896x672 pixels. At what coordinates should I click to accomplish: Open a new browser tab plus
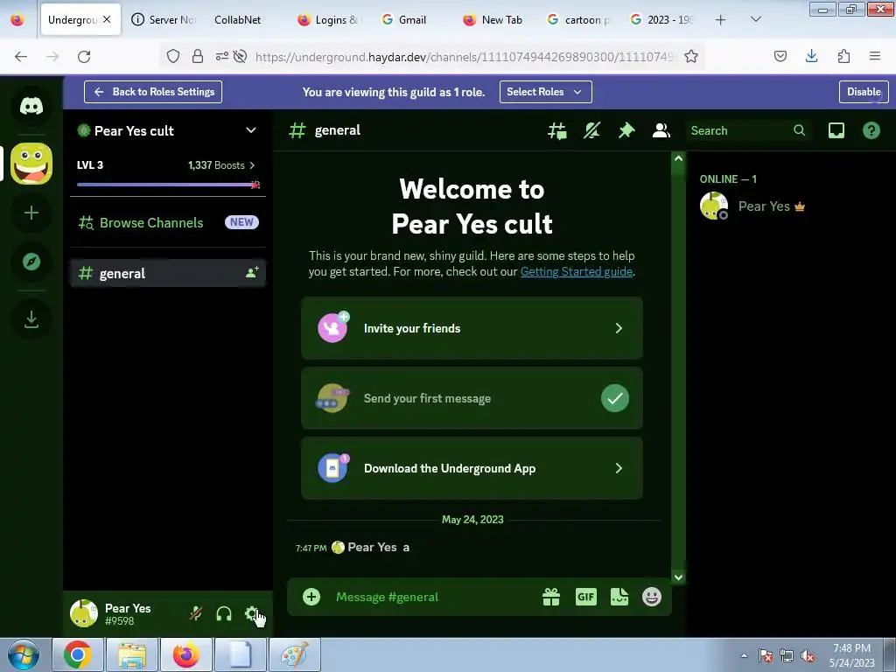pos(721,20)
